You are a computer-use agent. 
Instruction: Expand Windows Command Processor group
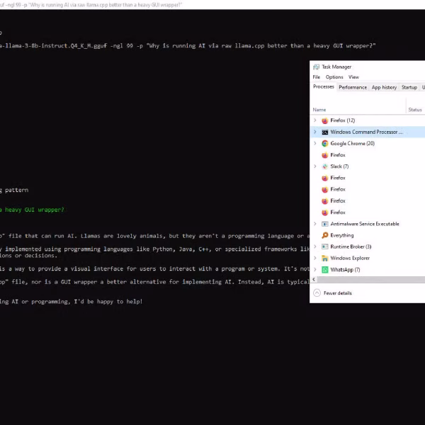point(315,132)
